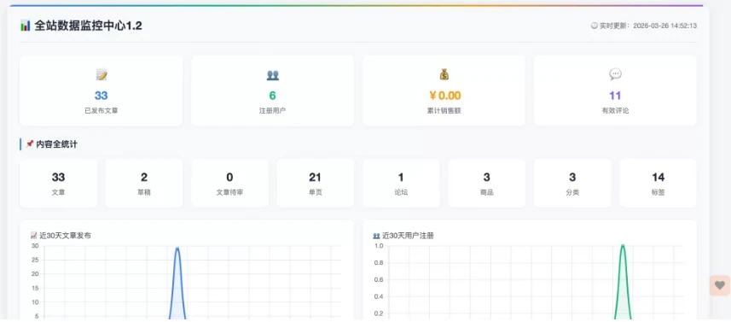This screenshot has height=322, width=731.
Task: Click the users icon beside 近30天用户注册
Action: (377, 236)
